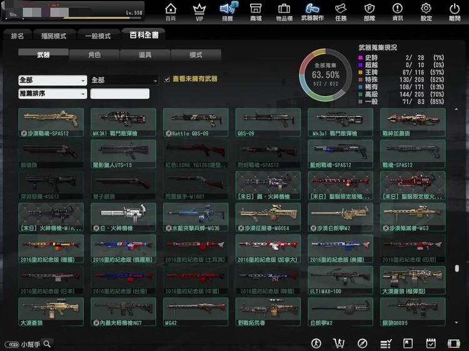Image resolution: width=469 pixels, height=351 pixels.
Task: Click the bookmark page icon in bottom bar
Action: coord(408,344)
